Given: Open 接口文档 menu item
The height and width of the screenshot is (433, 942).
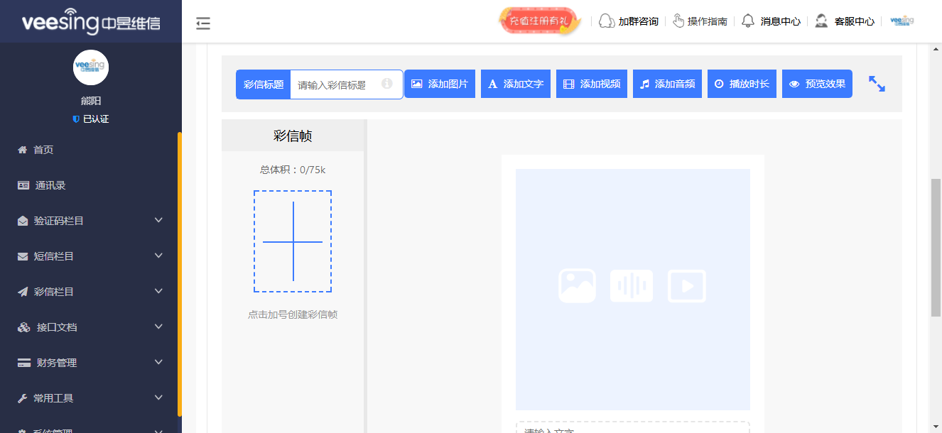Looking at the screenshot, I should (91, 327).
